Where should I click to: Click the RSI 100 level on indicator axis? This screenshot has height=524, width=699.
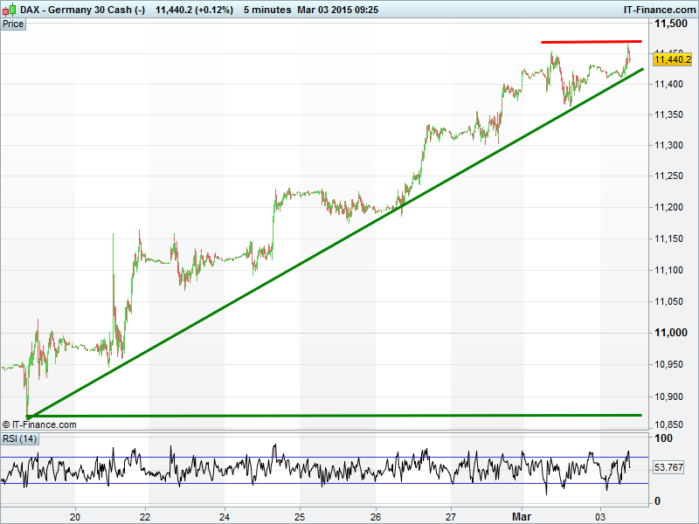tap(663, 438)
